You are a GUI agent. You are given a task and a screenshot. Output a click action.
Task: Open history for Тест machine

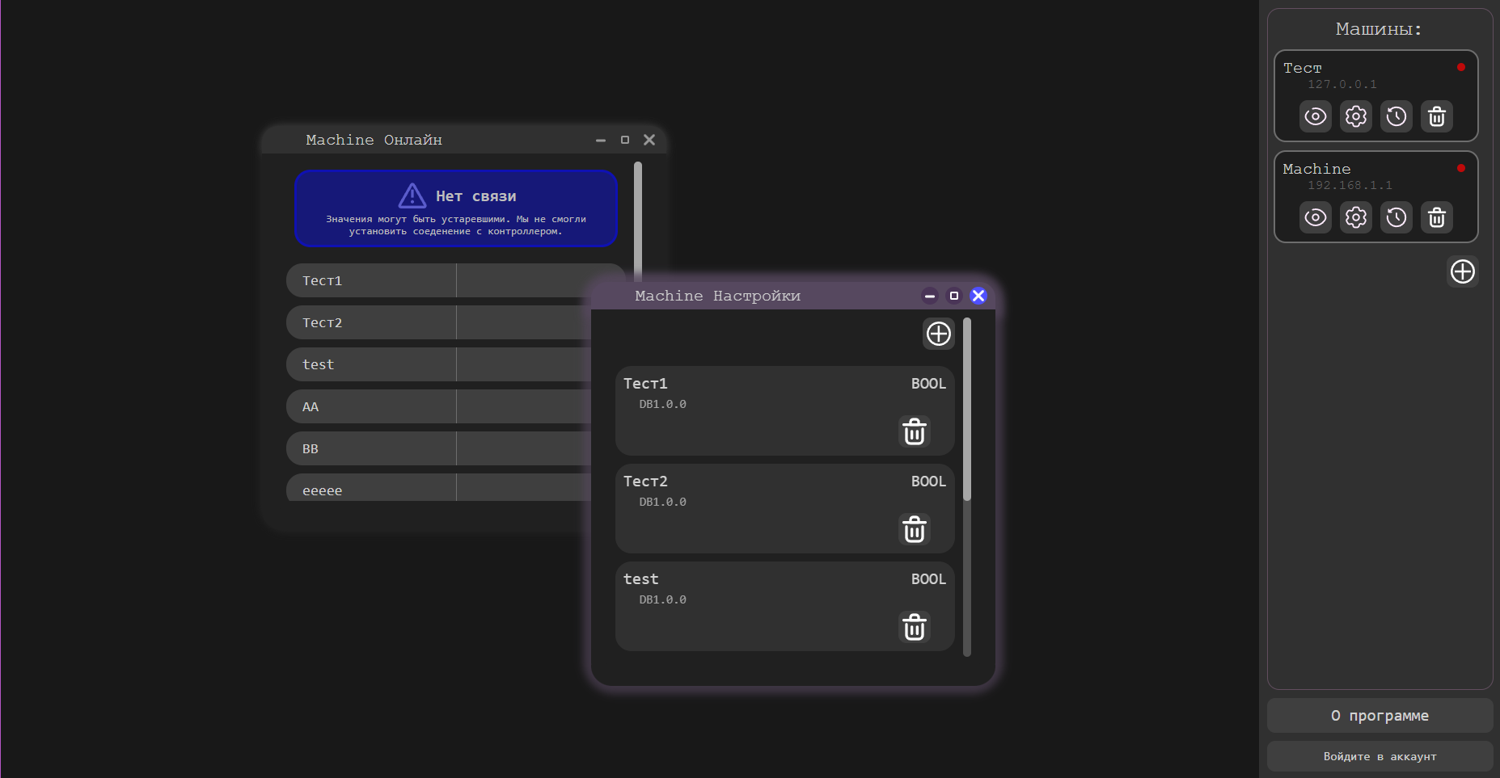pyautogui.click(x=1396, y=116)
